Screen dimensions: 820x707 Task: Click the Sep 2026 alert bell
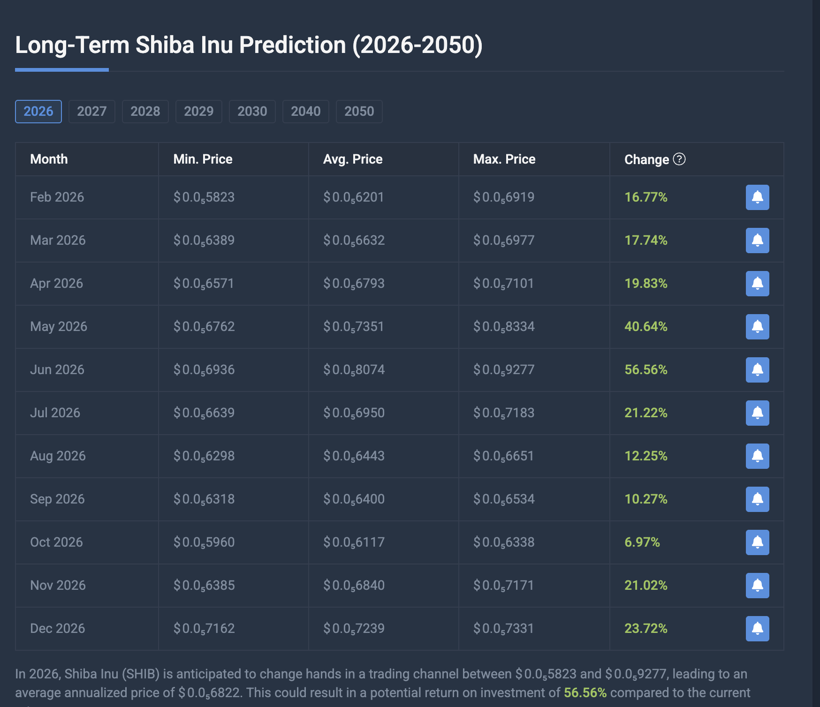click(757, 499)
